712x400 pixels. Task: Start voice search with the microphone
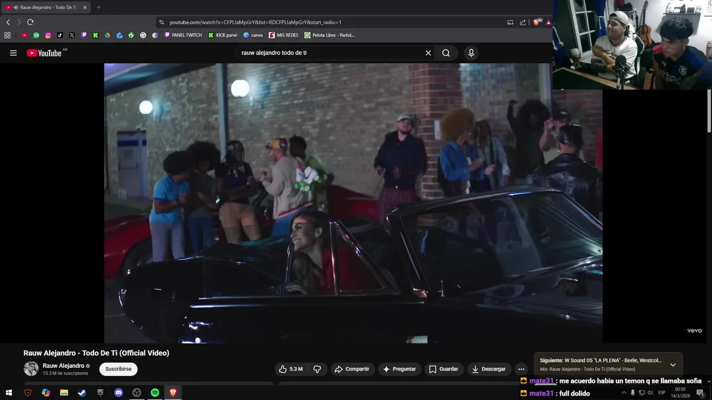tap(471, 53)
